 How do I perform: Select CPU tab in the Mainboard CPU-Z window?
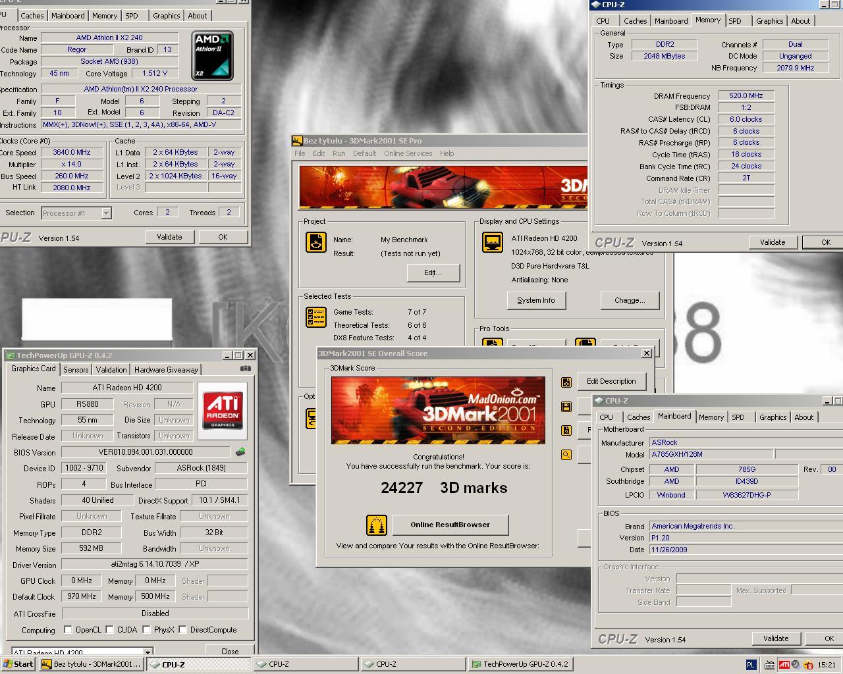pyautogui.click(x=607, y=417)
